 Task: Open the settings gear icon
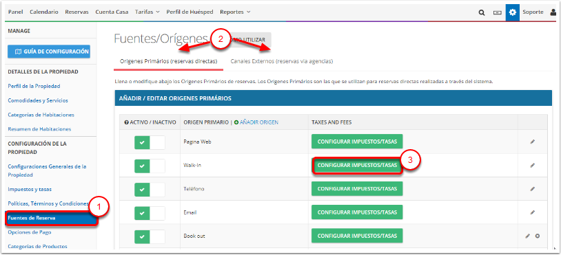pyautogui.click(x=513, y=12)
